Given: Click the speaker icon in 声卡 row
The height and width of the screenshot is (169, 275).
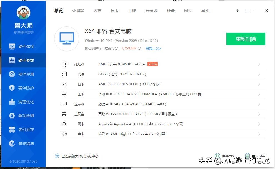Looking at the screenshot, I should click(64, 134).
